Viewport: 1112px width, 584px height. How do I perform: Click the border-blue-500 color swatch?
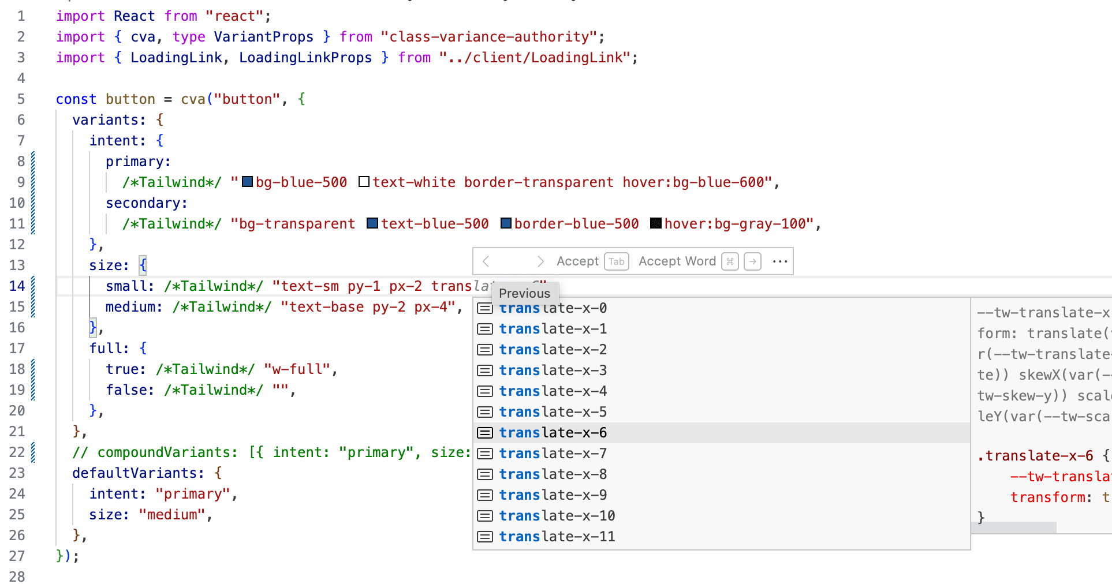506,223
